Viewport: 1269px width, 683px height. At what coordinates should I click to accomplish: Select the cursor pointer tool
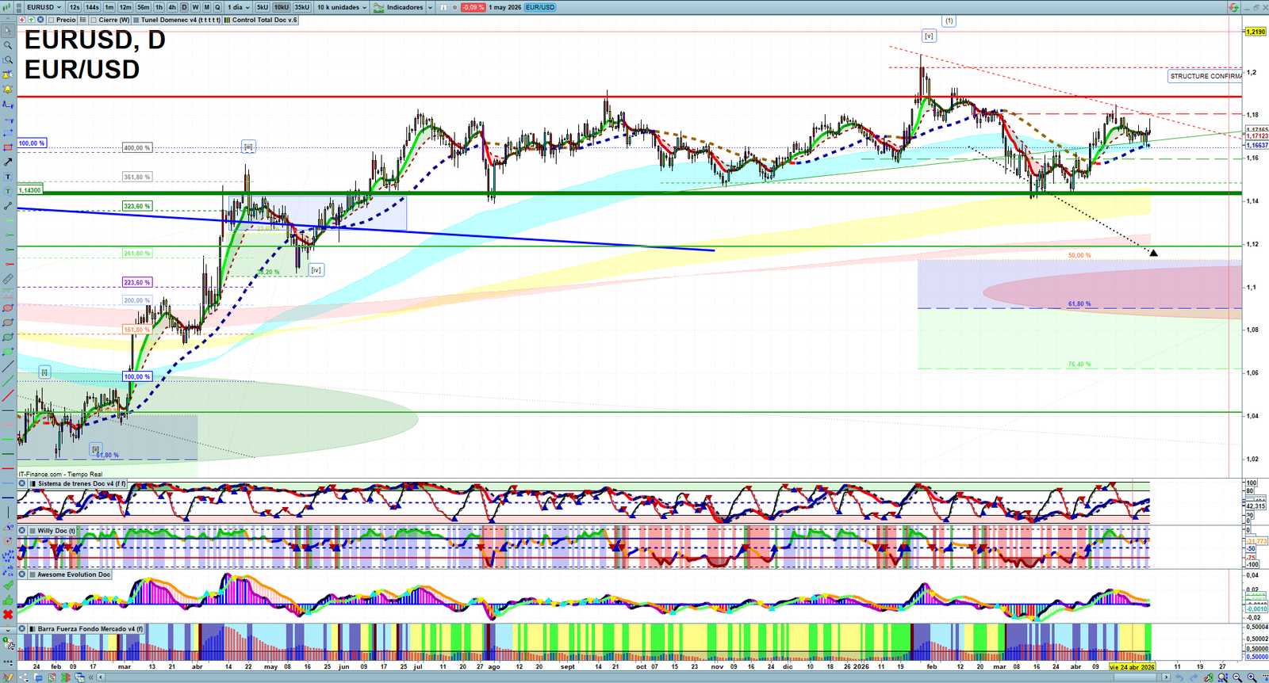pos(8,31)
